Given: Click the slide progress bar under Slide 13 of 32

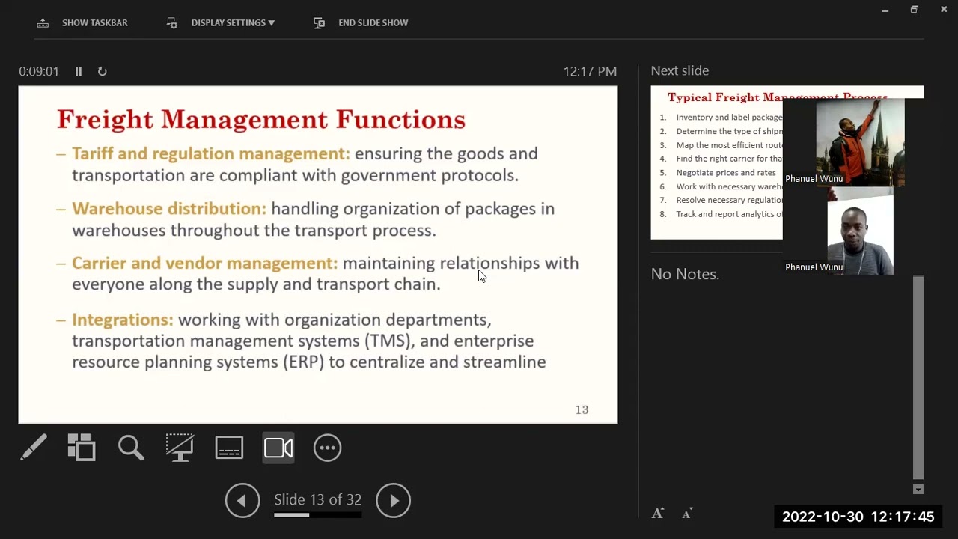Looking at the screenshot, I should coord(317,515).
